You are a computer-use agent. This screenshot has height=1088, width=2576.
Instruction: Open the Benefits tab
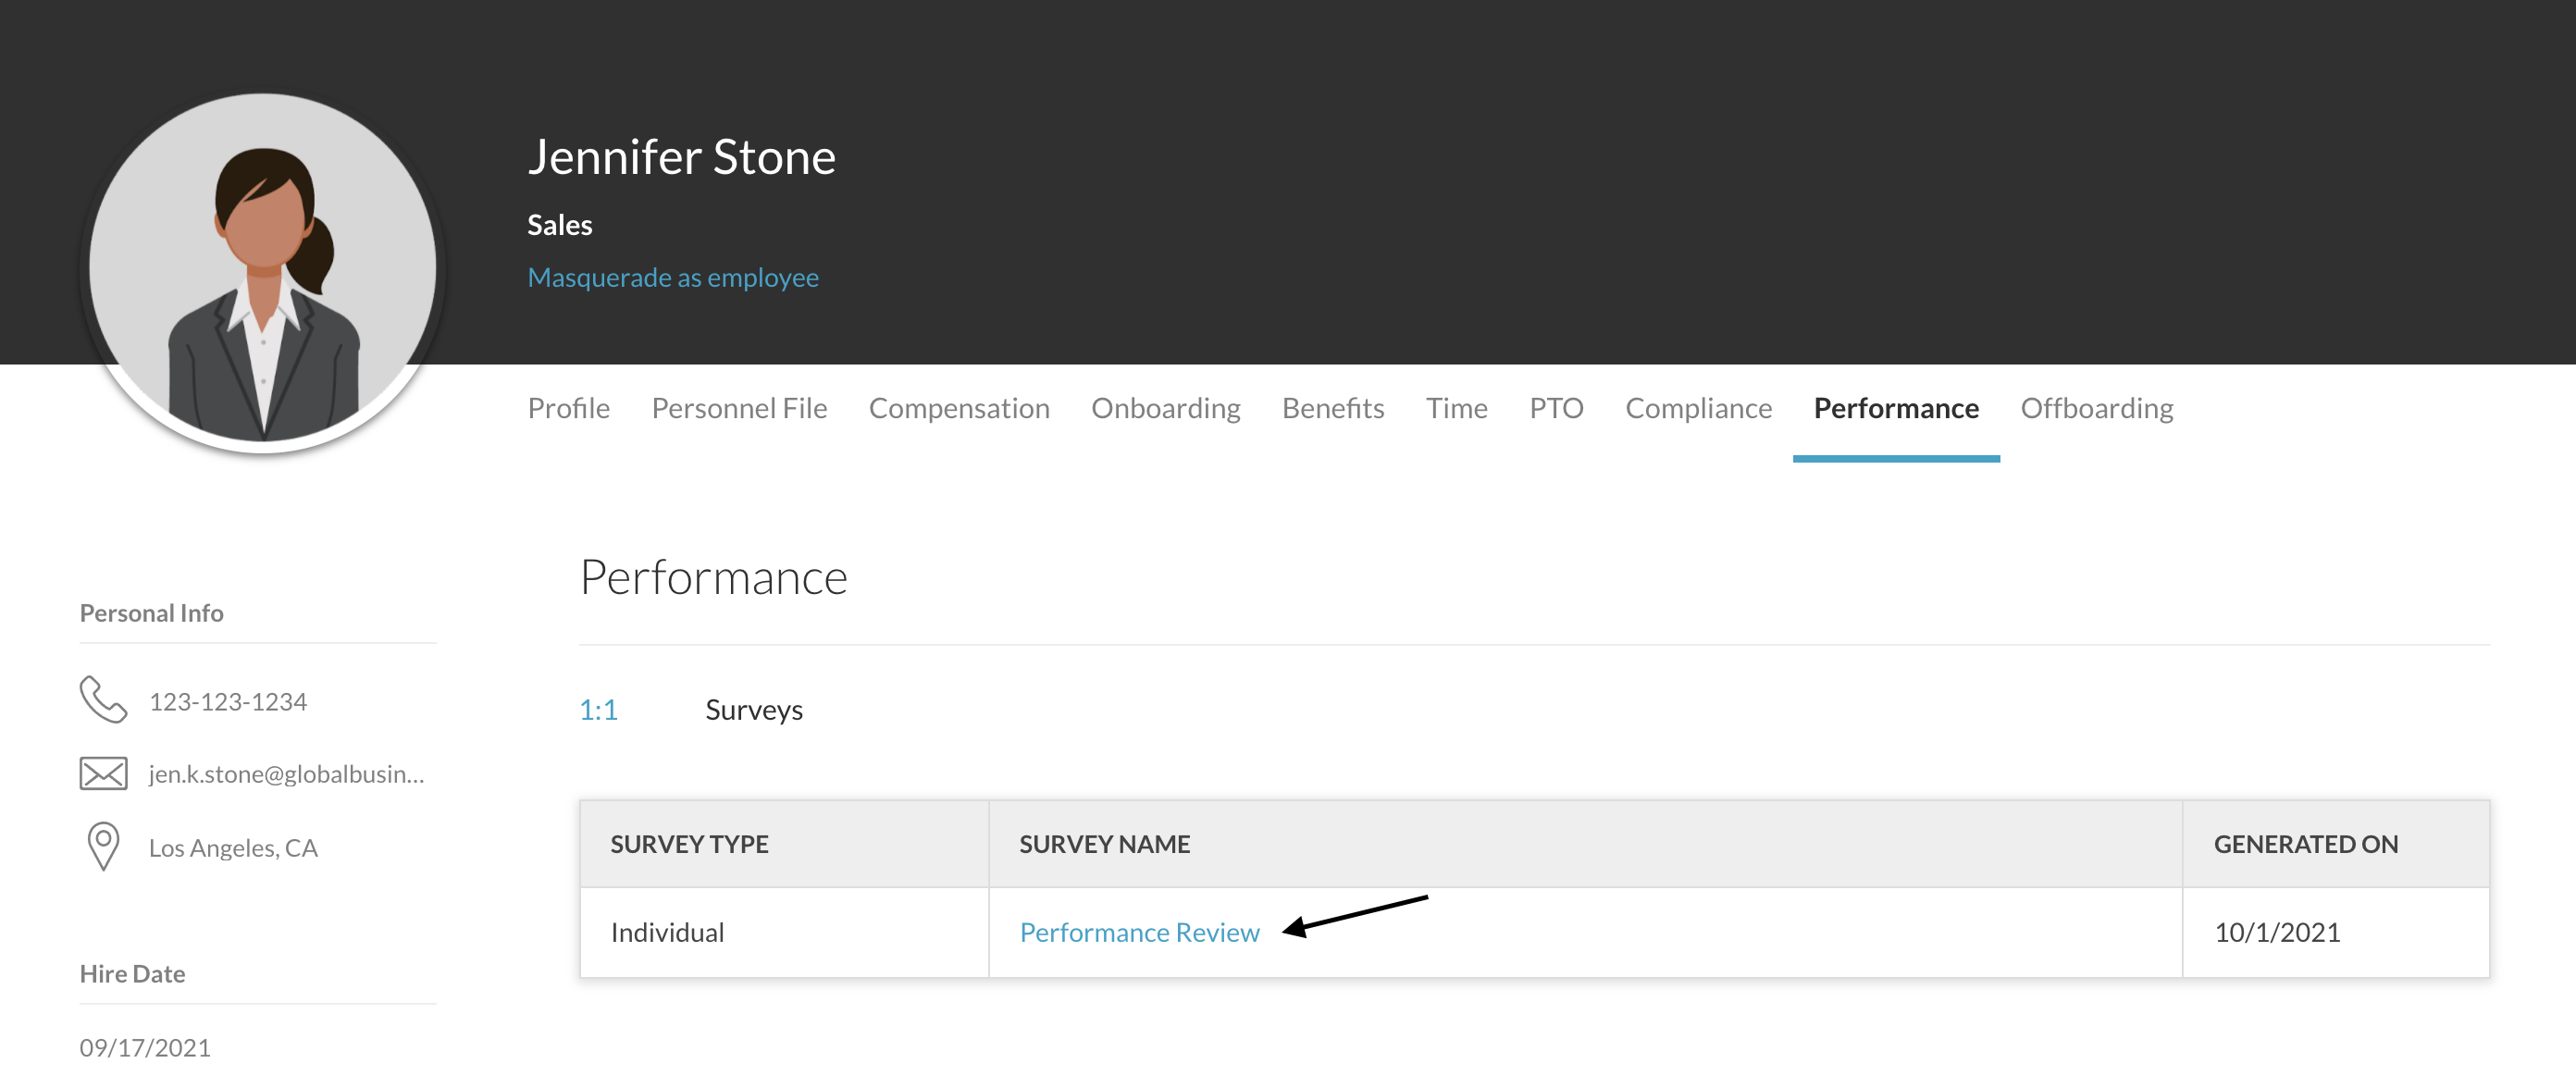tap(1332, 408)
